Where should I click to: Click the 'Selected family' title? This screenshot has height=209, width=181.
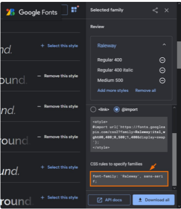[x=107, y=10]
